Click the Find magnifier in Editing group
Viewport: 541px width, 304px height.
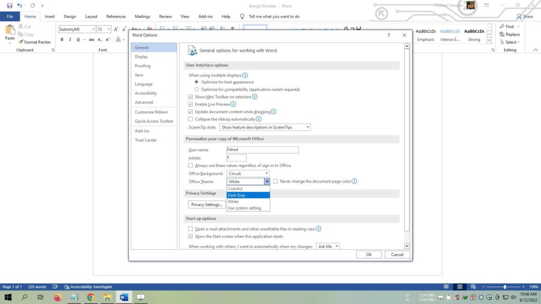pos(501,26)
